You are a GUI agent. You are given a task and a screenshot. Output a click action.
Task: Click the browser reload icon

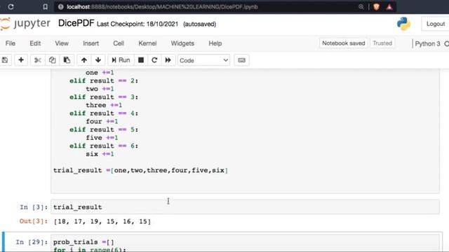11,6
